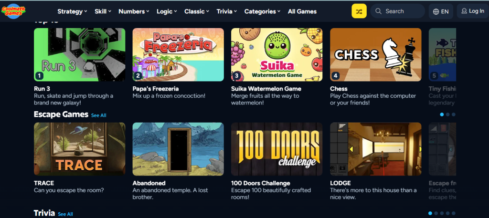The height and width of the screenshot is (218, 489).
Task: Select the second carousel dot above Escape Games
Action: [447, 114]
